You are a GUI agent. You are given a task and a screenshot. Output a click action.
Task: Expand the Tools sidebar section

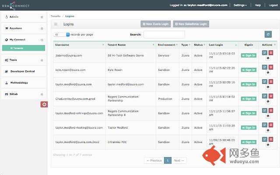point(42,60)
